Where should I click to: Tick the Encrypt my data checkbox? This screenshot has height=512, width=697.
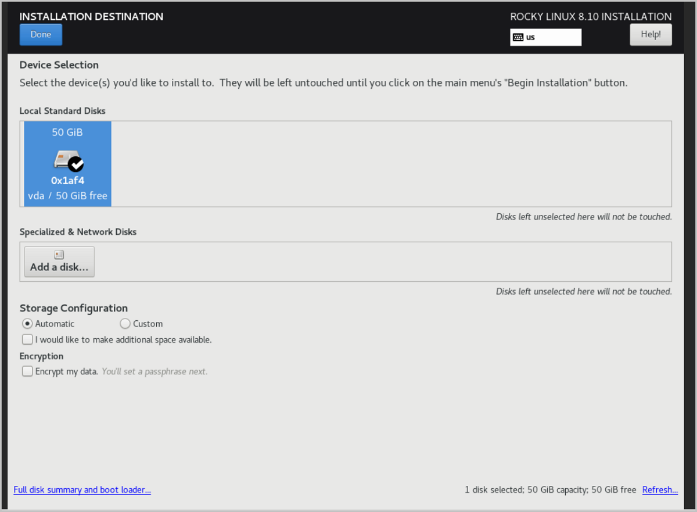27,371
